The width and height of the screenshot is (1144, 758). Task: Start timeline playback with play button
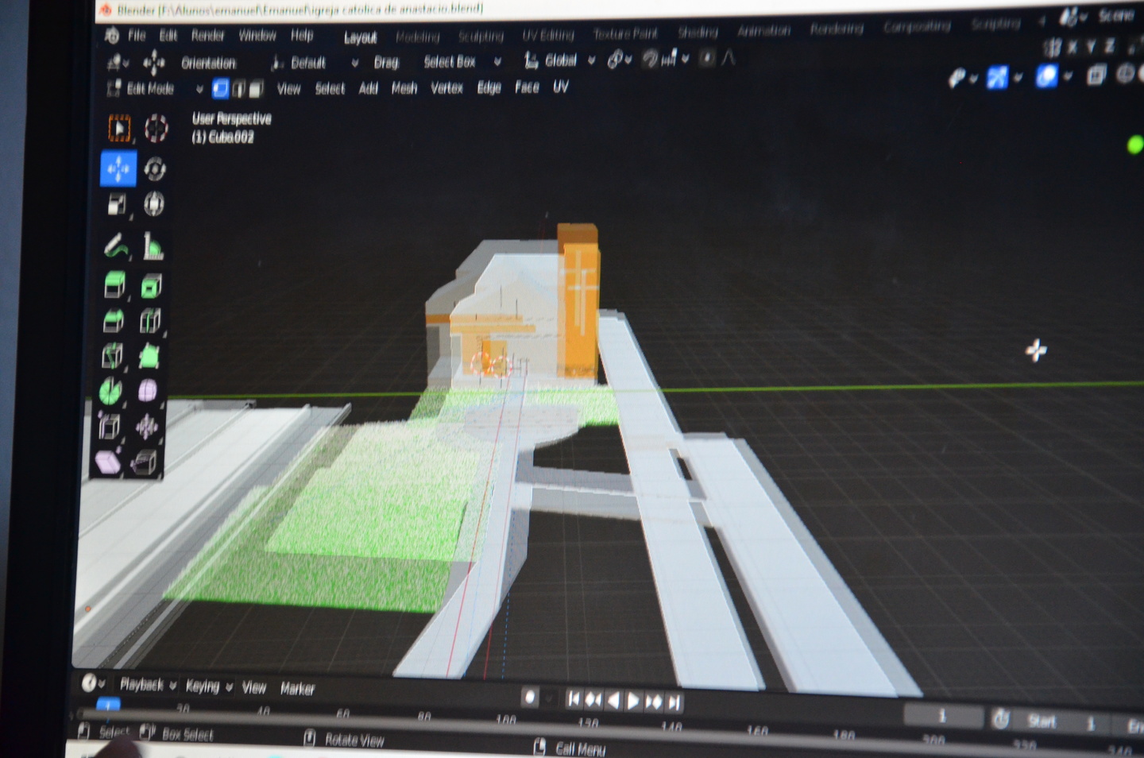633,701
